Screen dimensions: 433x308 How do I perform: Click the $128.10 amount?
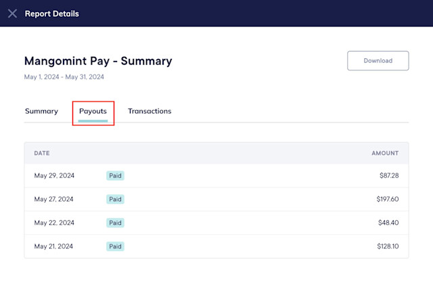coord(388,246)
